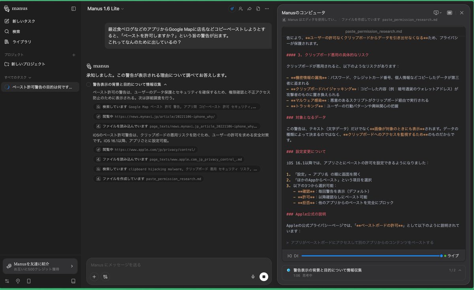Open the 検索しています Google Map ペースト step
The image size is (474, 290).
click(x=177, y=107)
